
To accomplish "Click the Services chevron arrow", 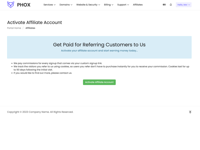I will click(x=55, y=5).
